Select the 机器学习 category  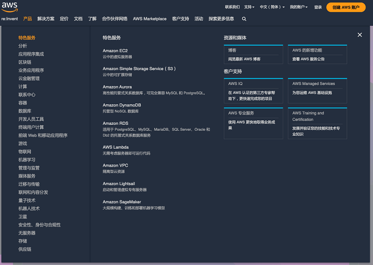point(27,160)
